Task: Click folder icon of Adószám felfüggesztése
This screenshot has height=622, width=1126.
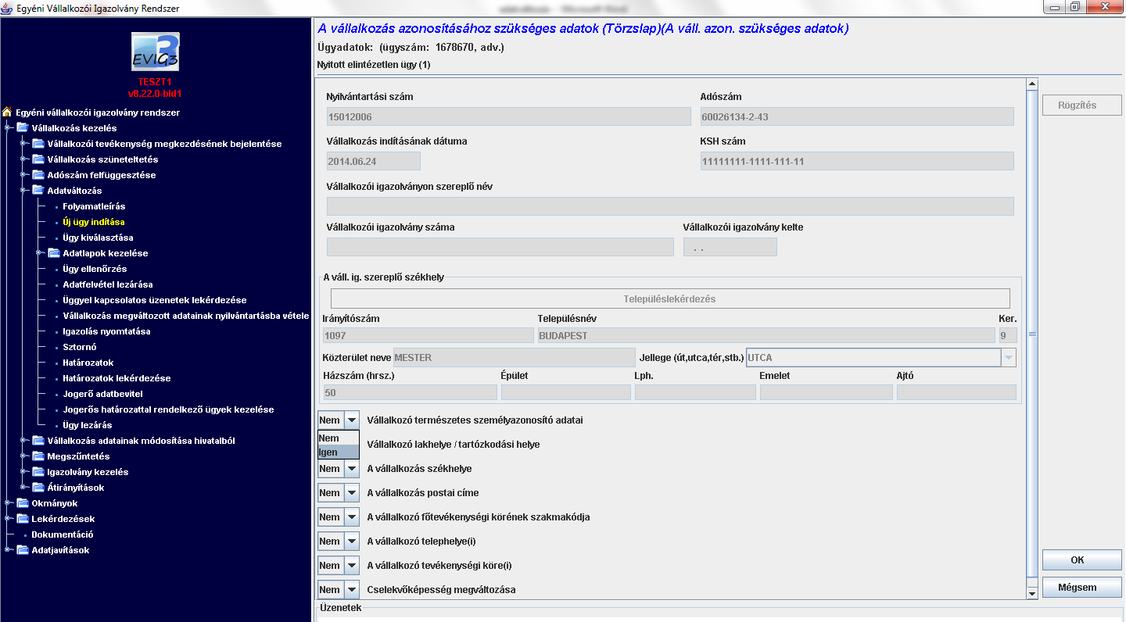Action: click(38, 175)
